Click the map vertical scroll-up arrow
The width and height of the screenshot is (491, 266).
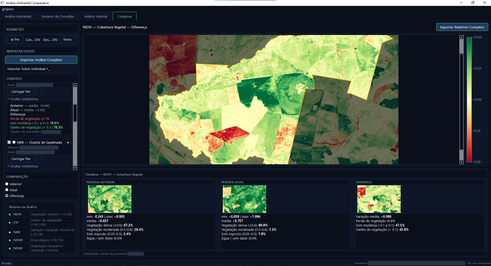(x=461, y=37)
